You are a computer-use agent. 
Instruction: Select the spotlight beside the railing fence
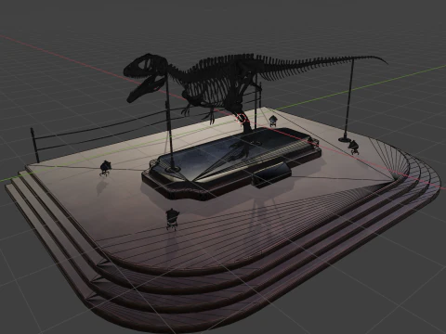(x=105, y=169)
